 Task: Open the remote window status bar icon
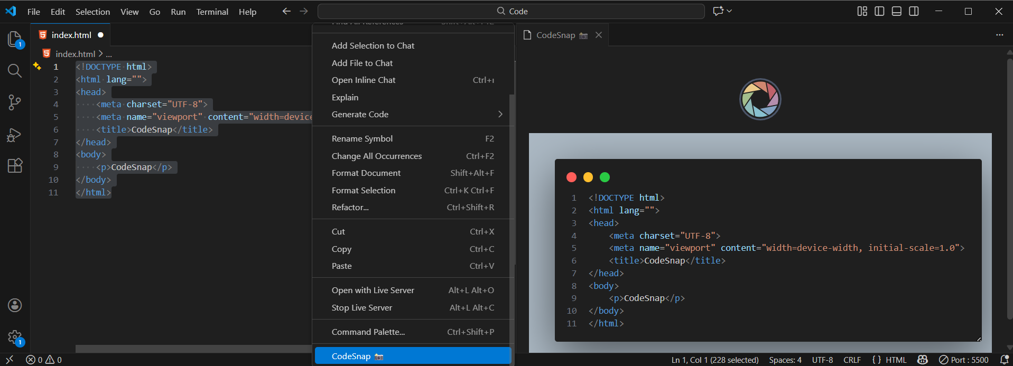10,360
